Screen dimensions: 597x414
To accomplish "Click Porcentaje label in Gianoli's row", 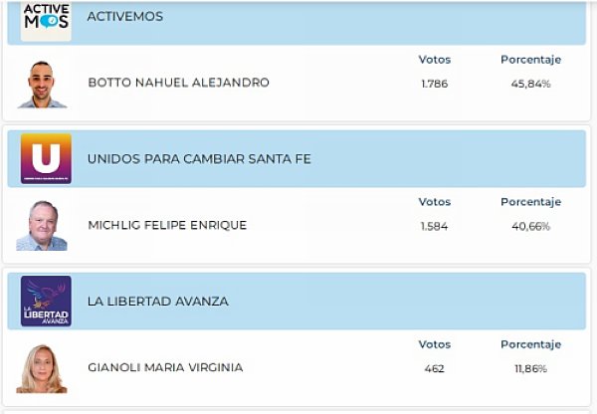I will click(530, 344).
